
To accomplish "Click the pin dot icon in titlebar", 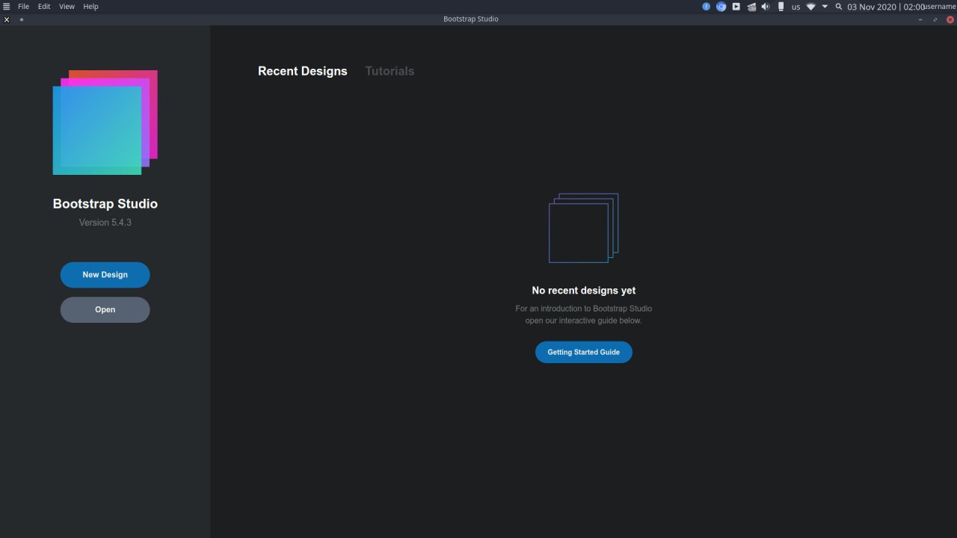I will (x=21, y=19).
